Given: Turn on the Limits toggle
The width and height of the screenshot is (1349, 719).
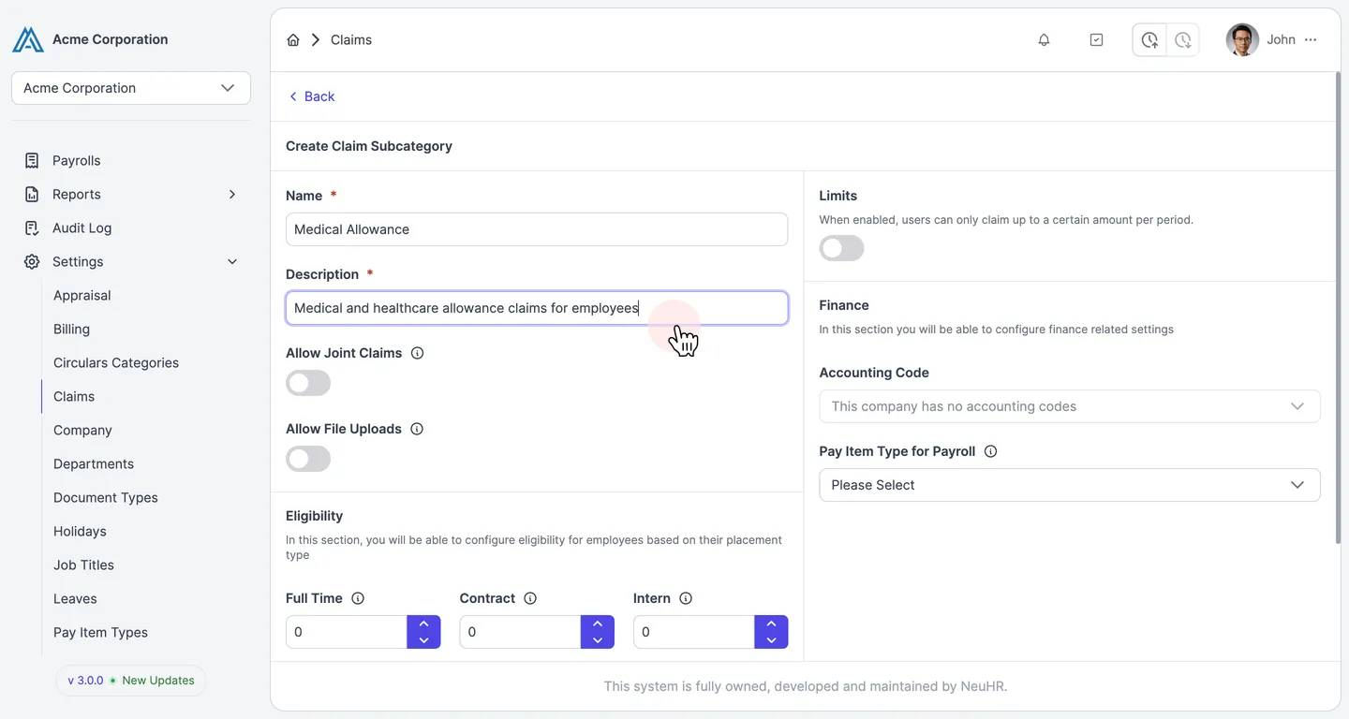Looking at the screenshot, I should click(x=841, y=248).
